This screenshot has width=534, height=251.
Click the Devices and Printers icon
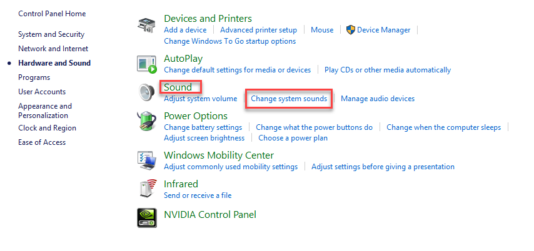147,26
